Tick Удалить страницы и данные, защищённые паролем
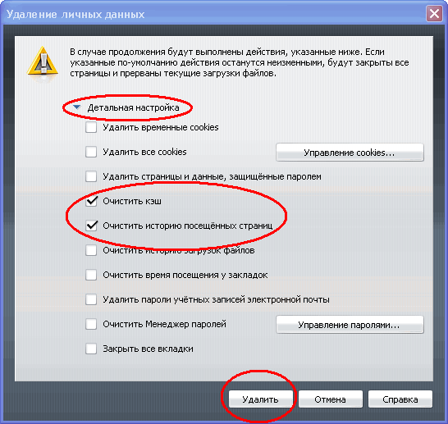Image resolution: width=448 pixels, height=424 pixels. 91,176
